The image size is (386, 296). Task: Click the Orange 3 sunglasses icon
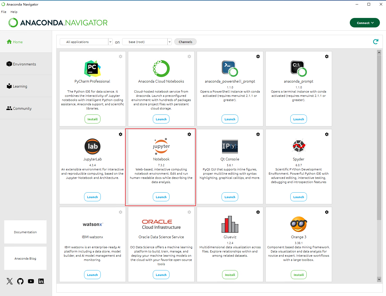pyautogui.click(x=299, y=224)
